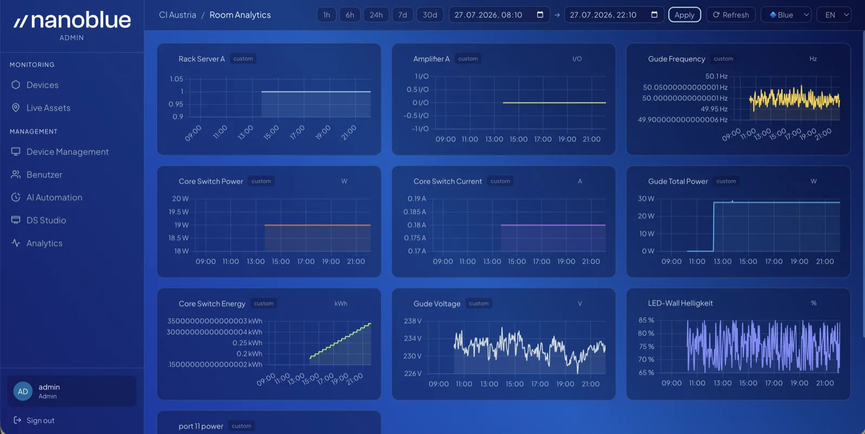The width and height of the screenshot is (865, 434).
Task: Click the port 11 power card title
Action: click(201, 426)
